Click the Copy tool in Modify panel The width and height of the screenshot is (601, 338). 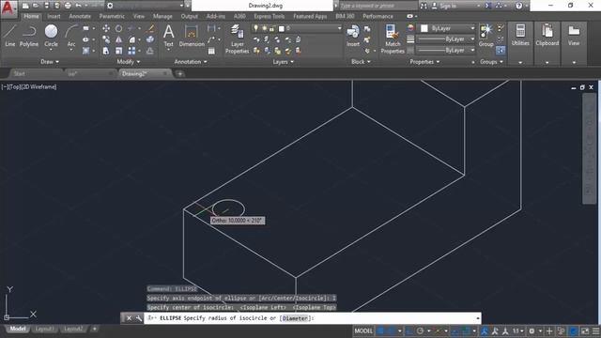point(106,39)
